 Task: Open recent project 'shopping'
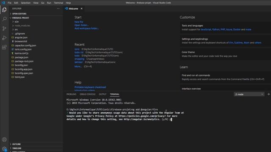tap(79, 59)
